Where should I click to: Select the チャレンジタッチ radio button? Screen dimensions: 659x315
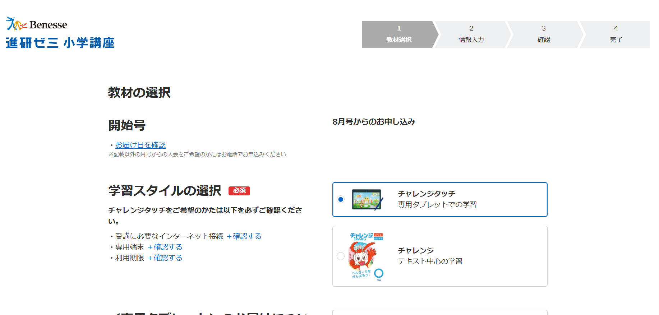click(341, 199)
